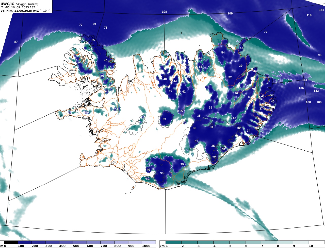The width and height of the screenshot is (325, 248).
Task: Click the visibility value 143
Action: pos(316,91)
